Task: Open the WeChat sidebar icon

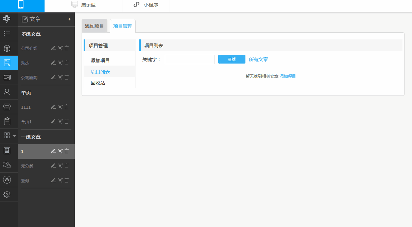Action: pos(7,165)
